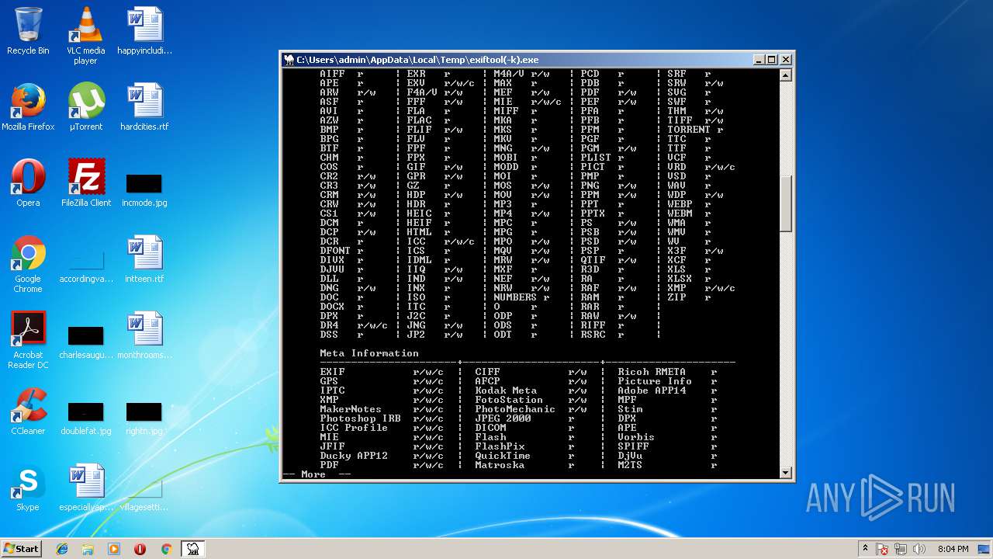
Task: Click 'ICC Profile' text in console
Action: pos(354,428)
